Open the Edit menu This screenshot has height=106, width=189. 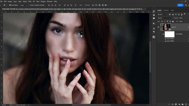tap(5, 1)
